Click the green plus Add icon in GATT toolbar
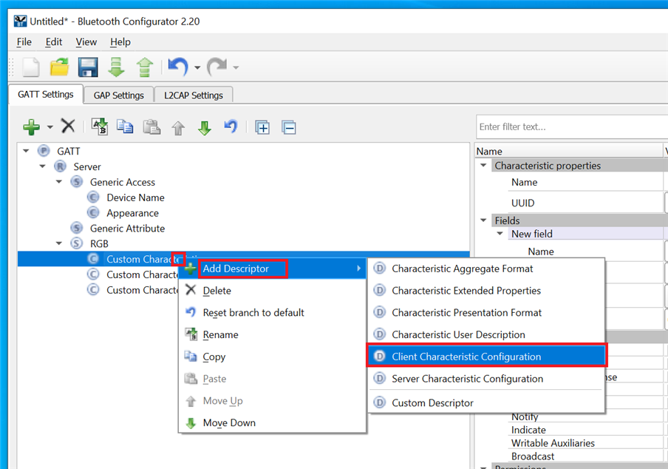This screenshot has height=469, width=668. tap(31, 126)
